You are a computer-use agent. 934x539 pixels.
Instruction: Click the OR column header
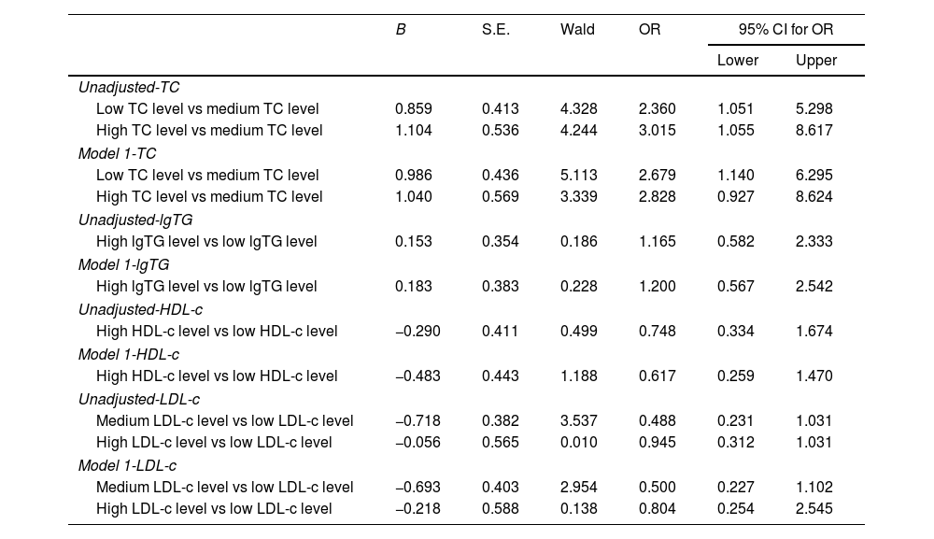(x=649, y=30)
